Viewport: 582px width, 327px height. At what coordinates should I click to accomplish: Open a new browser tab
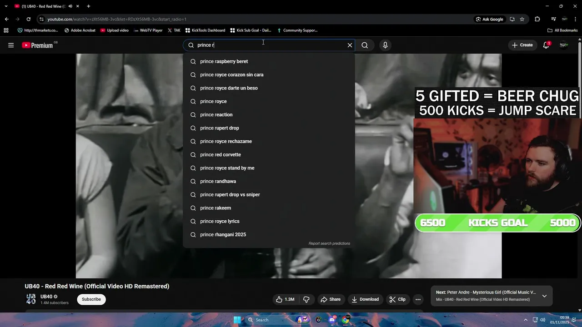(88, 6)
